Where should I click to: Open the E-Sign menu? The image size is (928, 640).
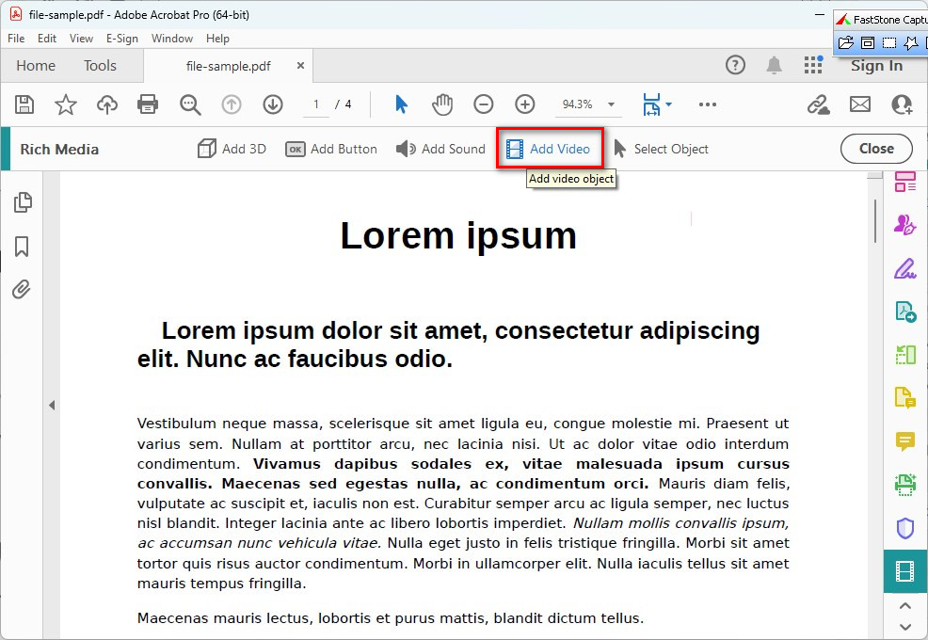pyautogui.click(x=122, y=39)
